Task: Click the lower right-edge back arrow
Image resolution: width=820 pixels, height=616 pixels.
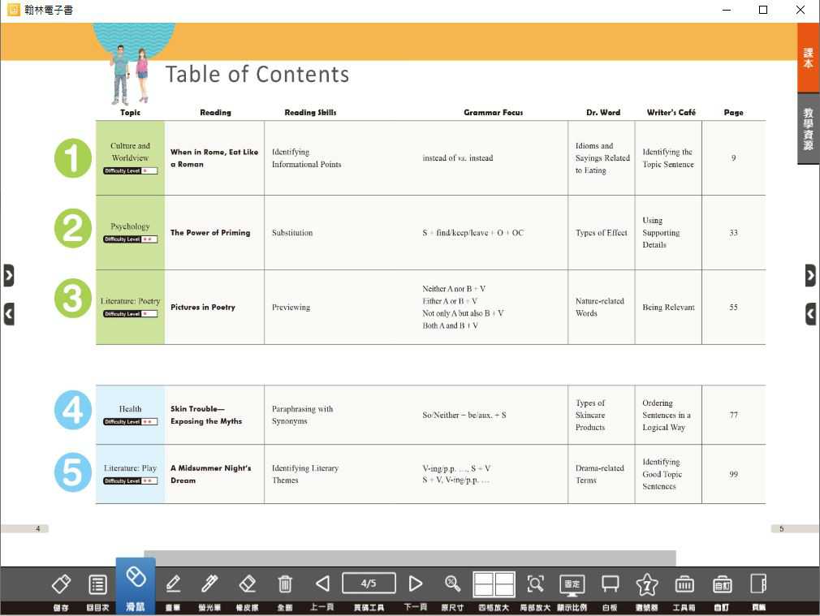Action: pos(810,314)
